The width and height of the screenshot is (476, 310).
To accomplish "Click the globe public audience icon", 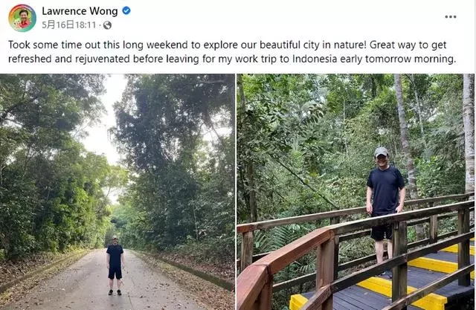I will click(107, 25).
